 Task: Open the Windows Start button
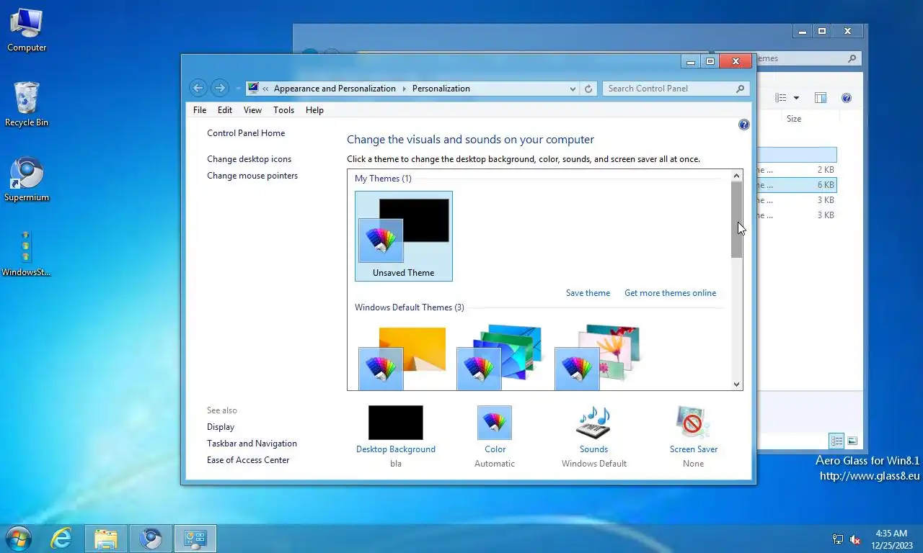tap(18, 539)
